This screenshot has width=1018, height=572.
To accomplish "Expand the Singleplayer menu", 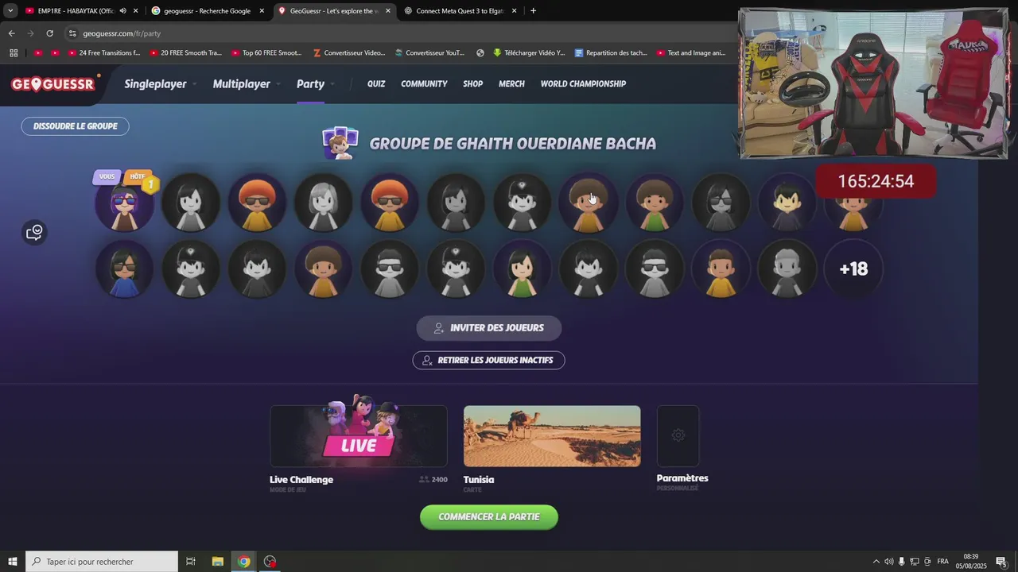I will click(x=160, y=84).
